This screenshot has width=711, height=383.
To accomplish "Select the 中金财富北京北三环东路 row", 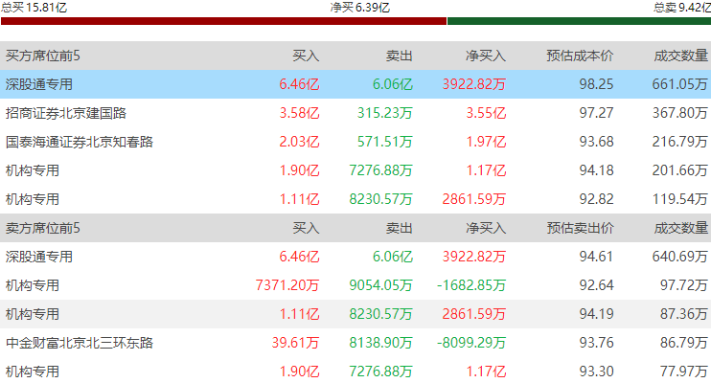I will coord(355,343).
